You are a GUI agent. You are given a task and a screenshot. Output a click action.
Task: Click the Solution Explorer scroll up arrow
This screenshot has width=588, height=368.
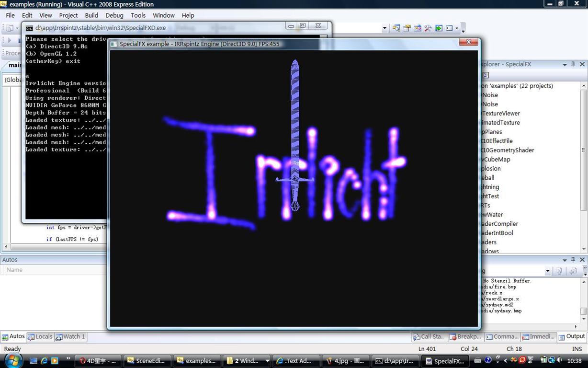coord(584,86)
